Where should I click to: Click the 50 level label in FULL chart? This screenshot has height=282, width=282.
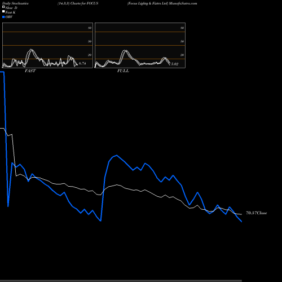182,41
